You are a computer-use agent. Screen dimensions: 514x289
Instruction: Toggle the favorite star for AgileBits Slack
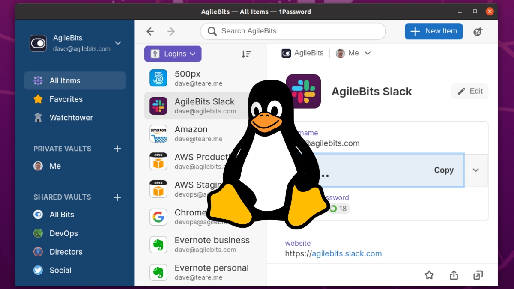(429, 275)
